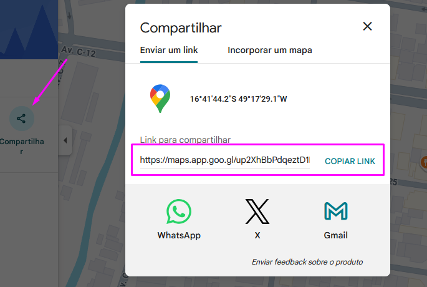427x287 pixels.
Task: Click the Av. C-12 street label
Action: (79, 51)
